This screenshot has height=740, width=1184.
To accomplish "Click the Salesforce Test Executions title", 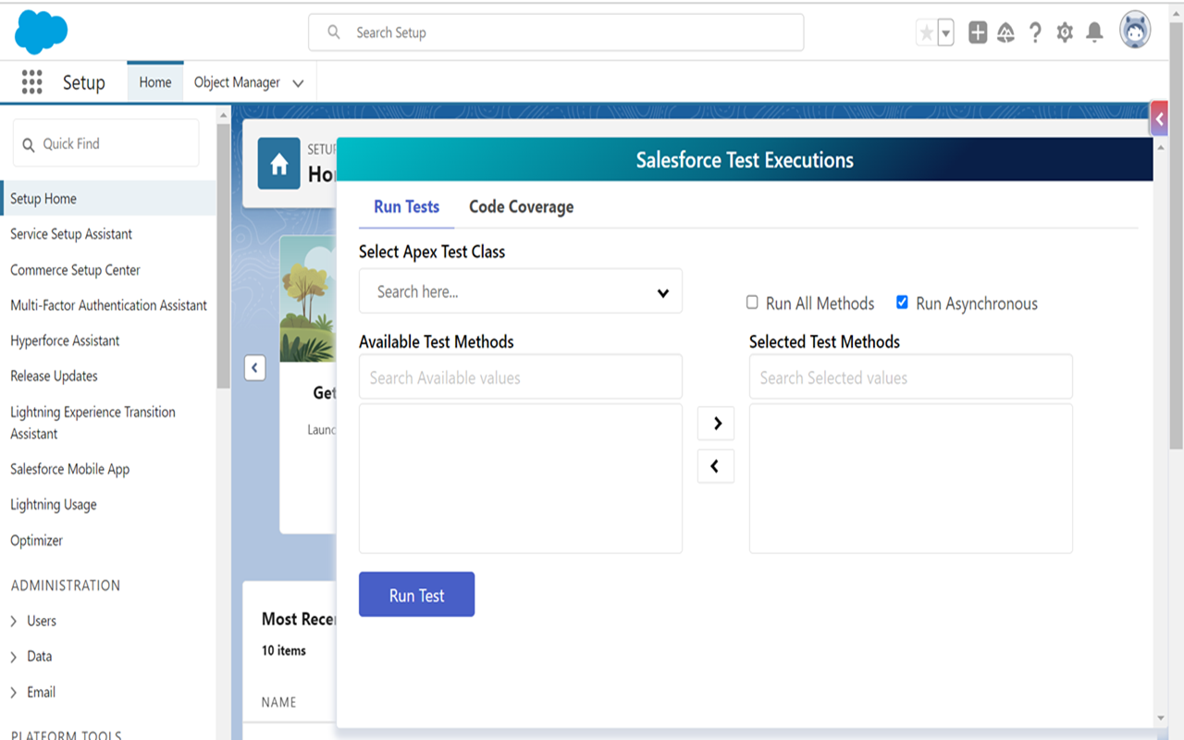I will pos(745,160).
